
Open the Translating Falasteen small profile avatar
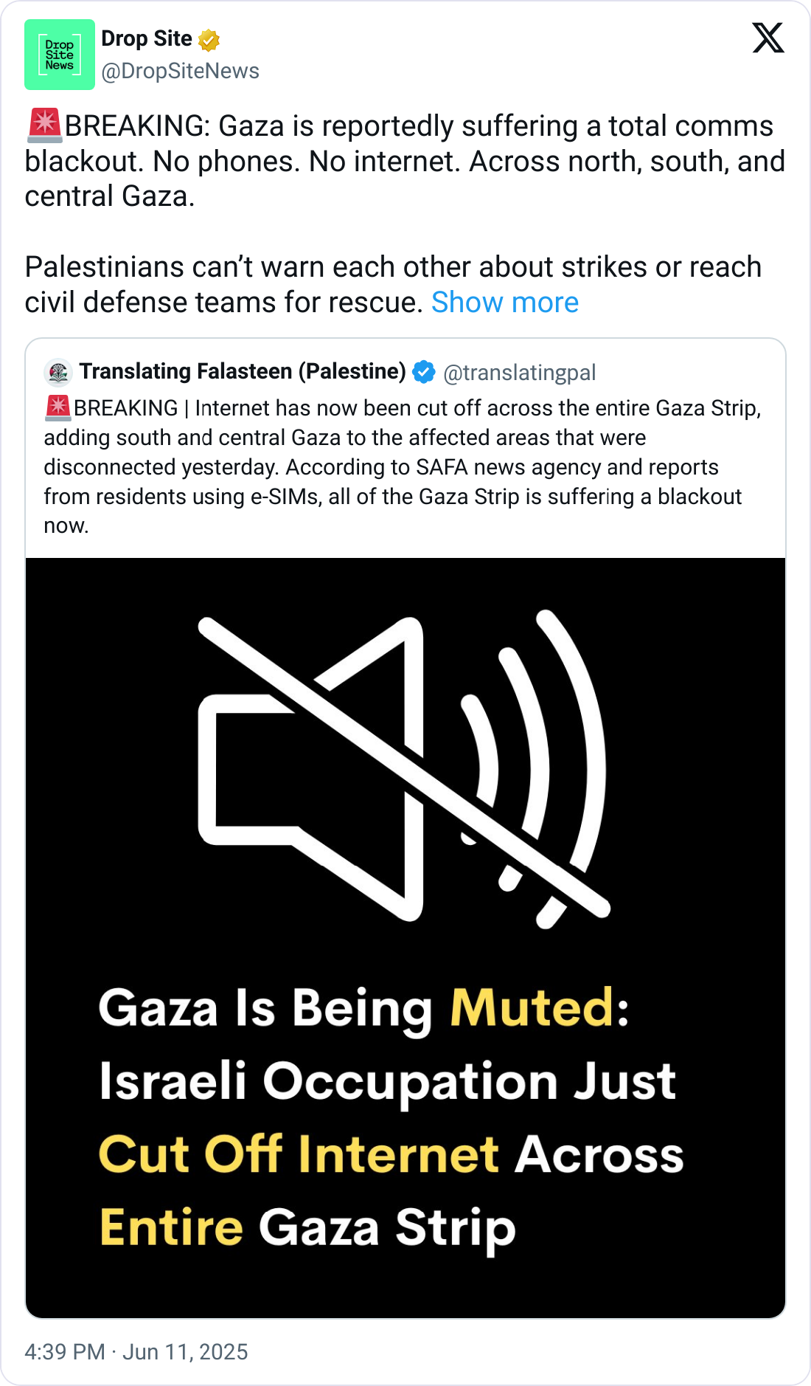tap(58, 373)
